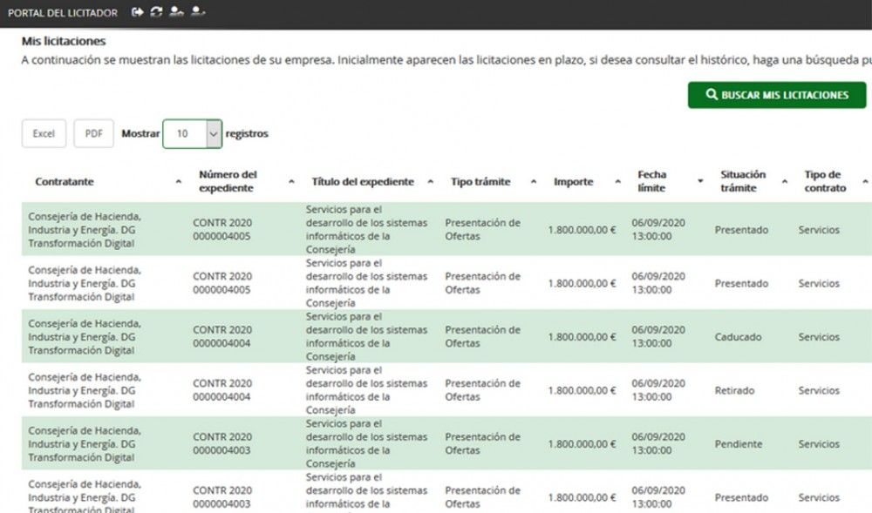This screenshot has width=872, height=513.
Task: Click the Tipo trámite header text
Action: click(480, 181)
